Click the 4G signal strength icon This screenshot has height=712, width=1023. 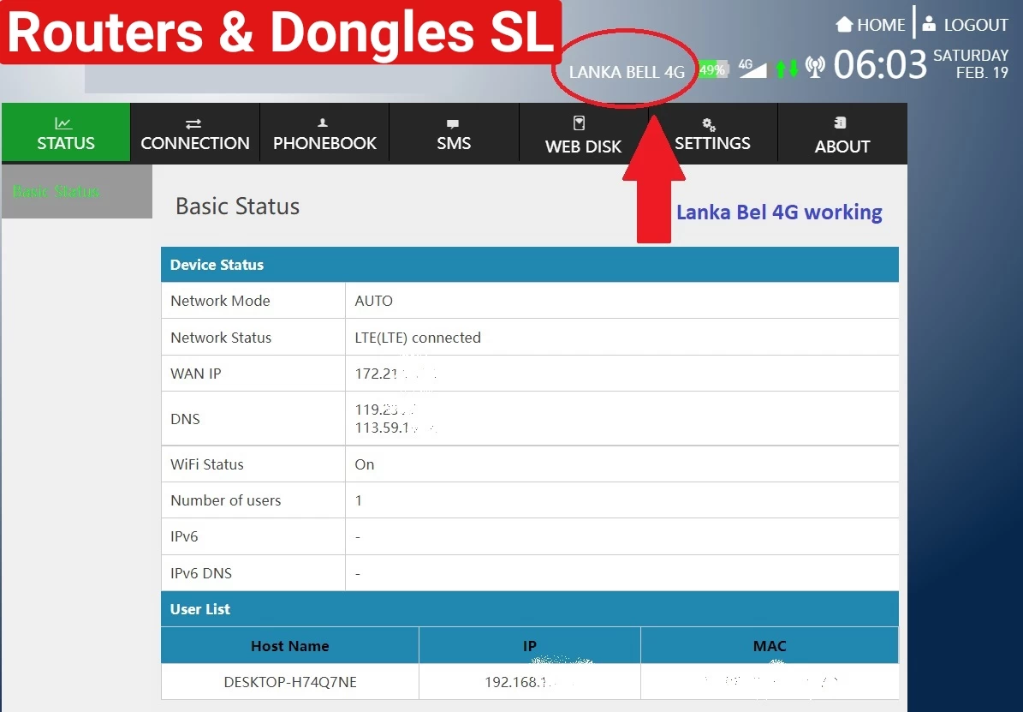pos(752,68)
